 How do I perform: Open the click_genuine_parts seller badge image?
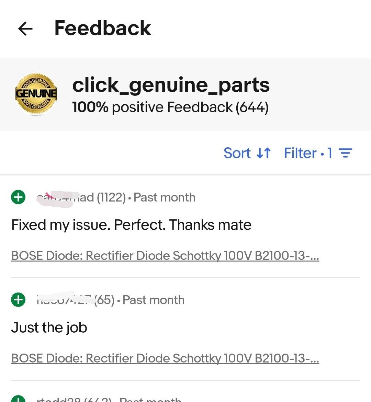36,93
